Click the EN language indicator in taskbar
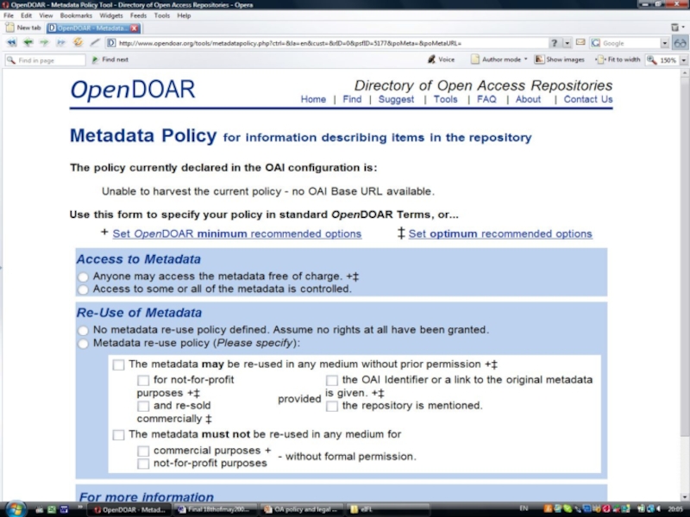690x517 pixels. point(524,508)
